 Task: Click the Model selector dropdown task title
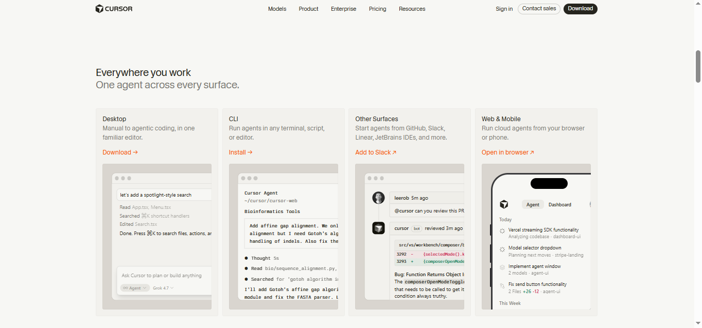[535, 248]
